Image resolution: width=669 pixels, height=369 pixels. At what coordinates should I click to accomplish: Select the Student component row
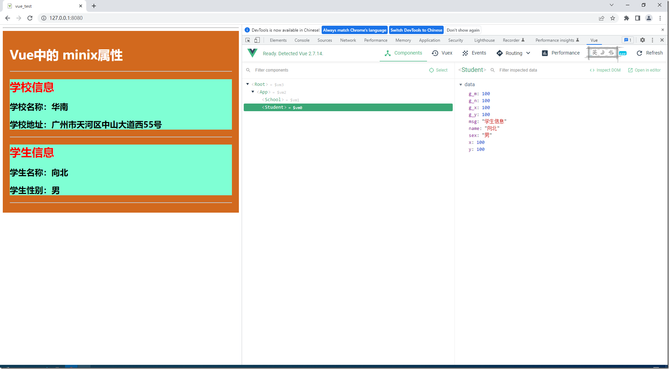coord(348,107)
